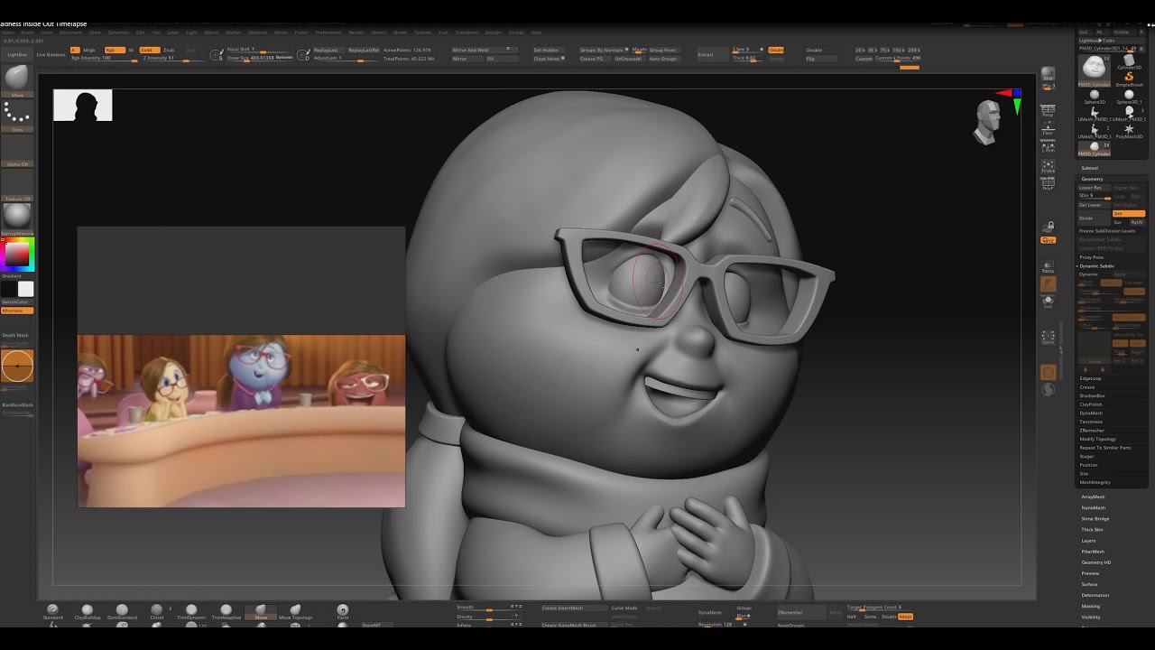This screenshot has height=650, width=1155.
Task: Expand the Subtool palette section
Action: pyautogui.click(x=1090, y=168)
